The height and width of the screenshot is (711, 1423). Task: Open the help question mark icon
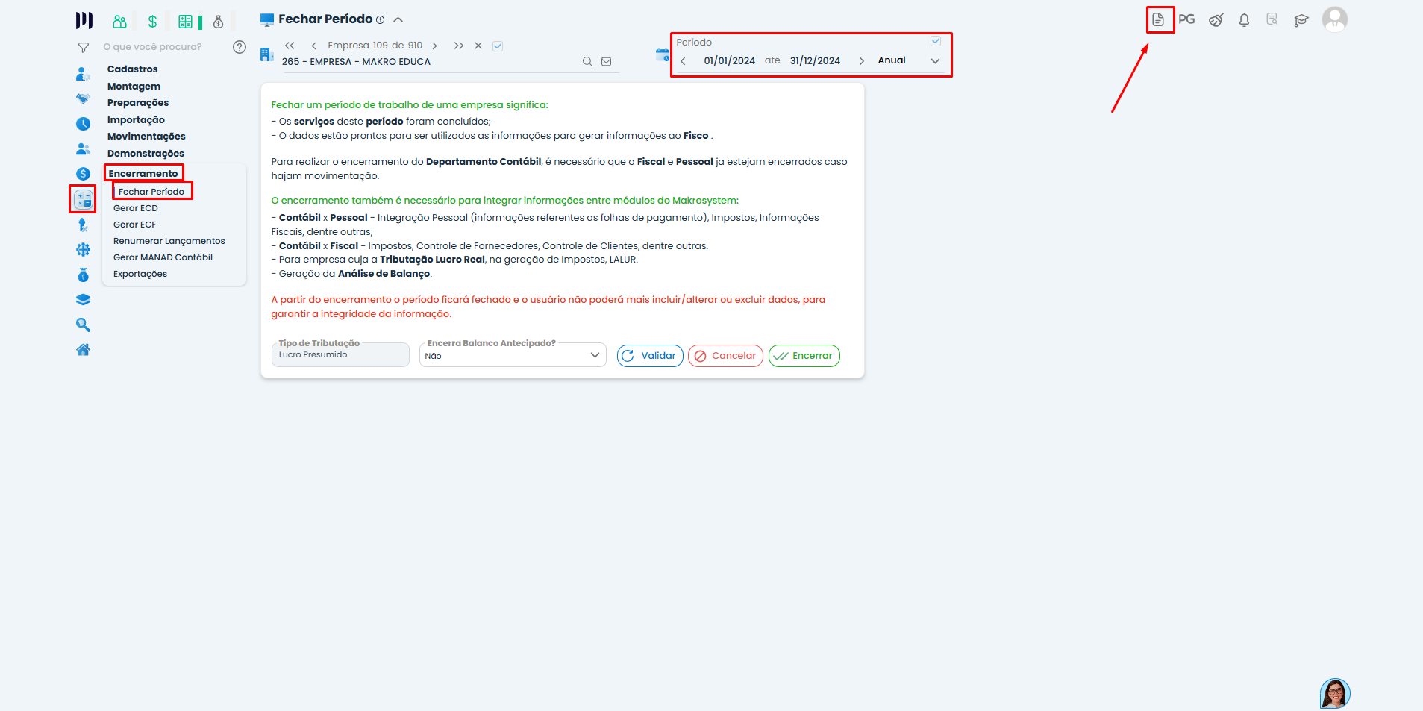(x=240, y=47)
